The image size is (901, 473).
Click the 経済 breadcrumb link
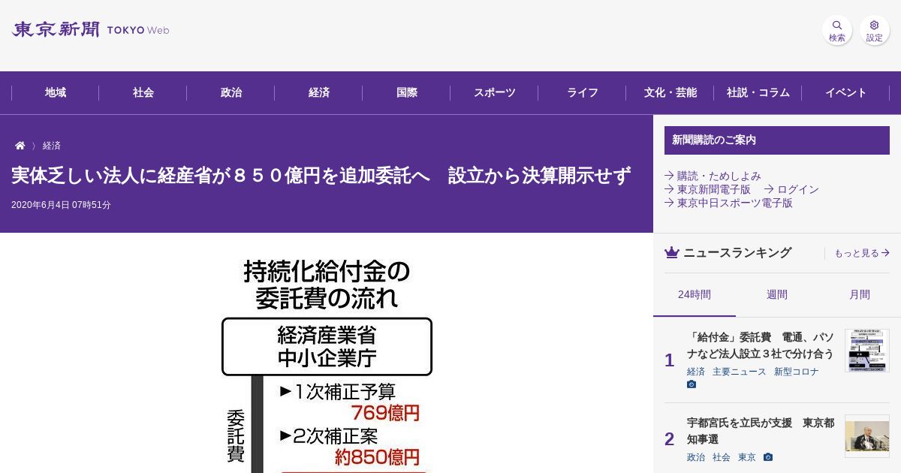click(x=52, y=146)
